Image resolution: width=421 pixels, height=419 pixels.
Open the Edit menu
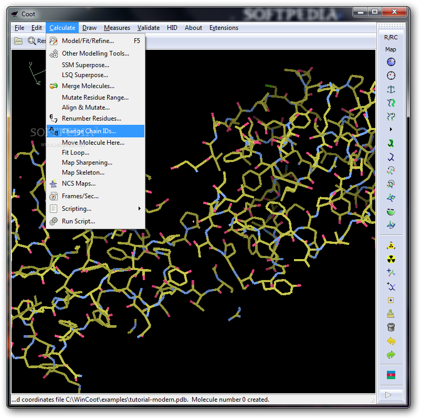37,28
